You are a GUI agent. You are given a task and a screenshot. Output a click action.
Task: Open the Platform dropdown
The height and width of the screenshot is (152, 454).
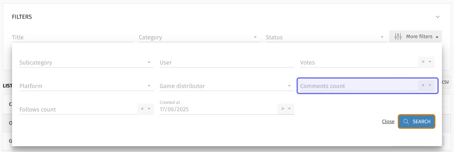[x=87, y=86]
